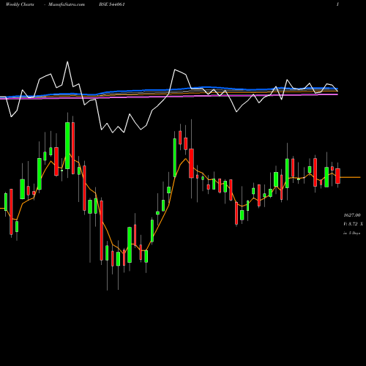Click the "Weekly Charts" title text

click(20, 4)
